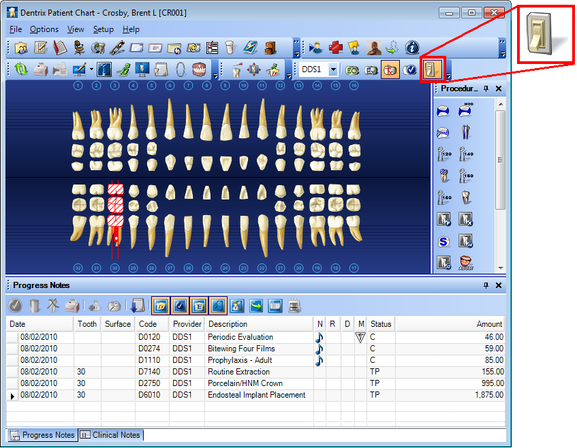Select the Porcelain/HNM Crown row
The image size is (577, 448).
tap(255, 383)
